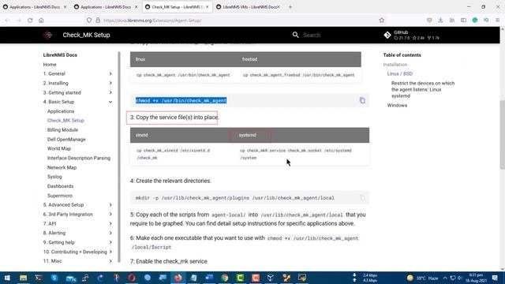505x284 pixels.
Task: Save page to Pocket
Action: [x=429, y=20]
